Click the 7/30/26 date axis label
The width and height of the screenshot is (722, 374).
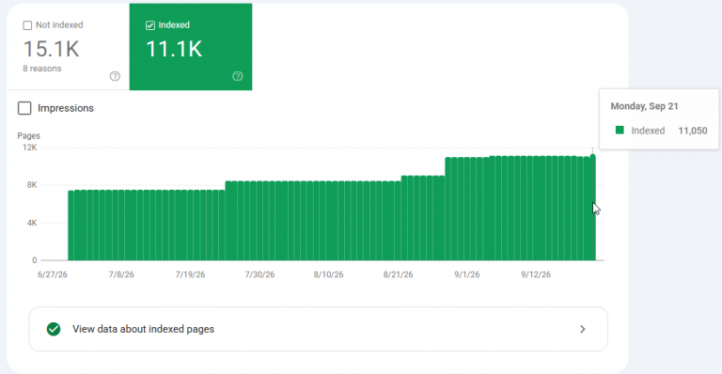point(259,274)
